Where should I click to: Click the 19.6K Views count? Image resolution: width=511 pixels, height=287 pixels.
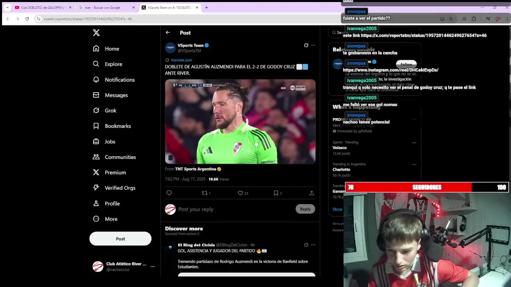point(218,179)
